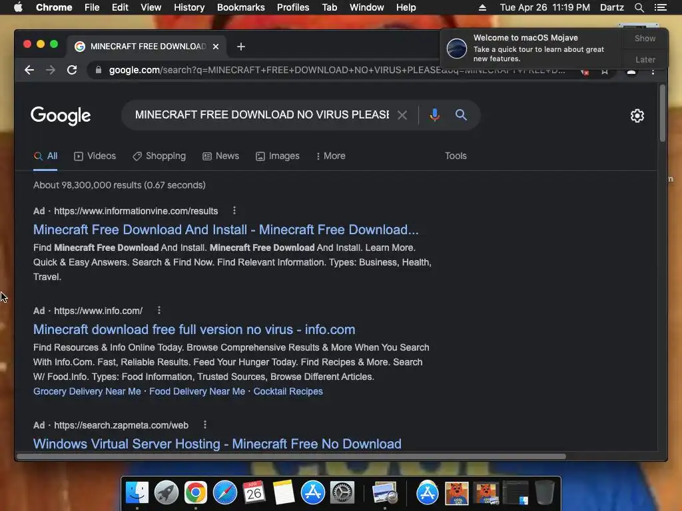This screenshot has width=682, height=511.
Task: Open the File menu
Action: pos(92,7)
